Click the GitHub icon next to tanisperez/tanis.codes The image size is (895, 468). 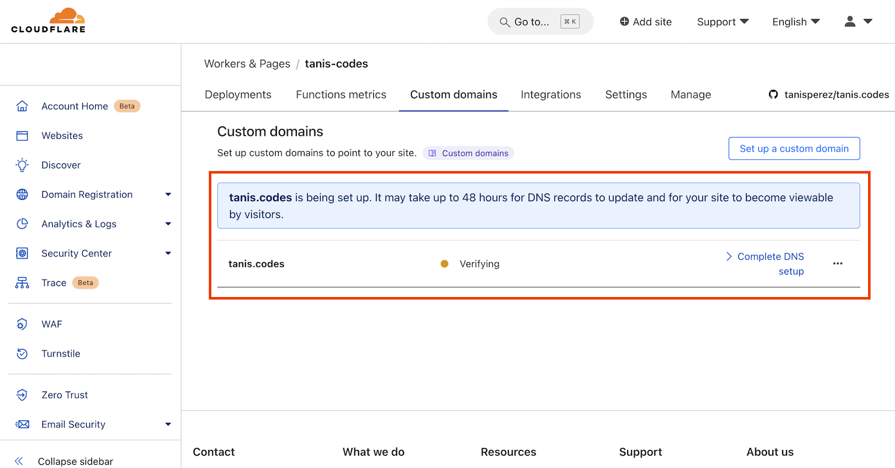click(774, 94)
